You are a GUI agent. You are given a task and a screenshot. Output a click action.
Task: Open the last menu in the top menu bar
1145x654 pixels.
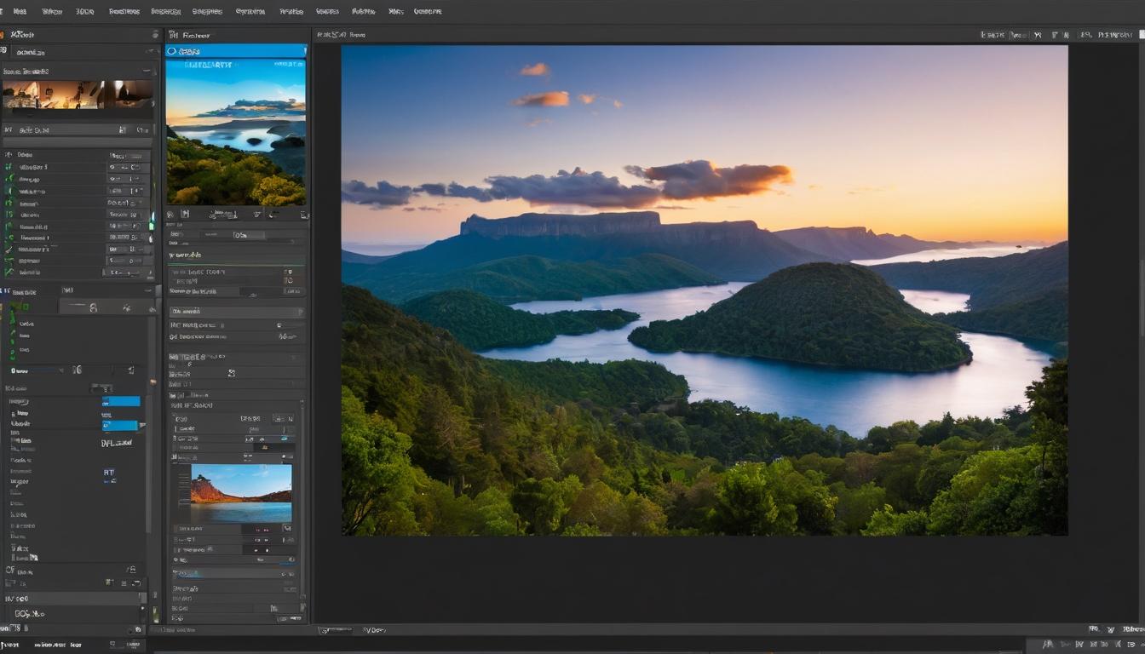tap(427, 12)
